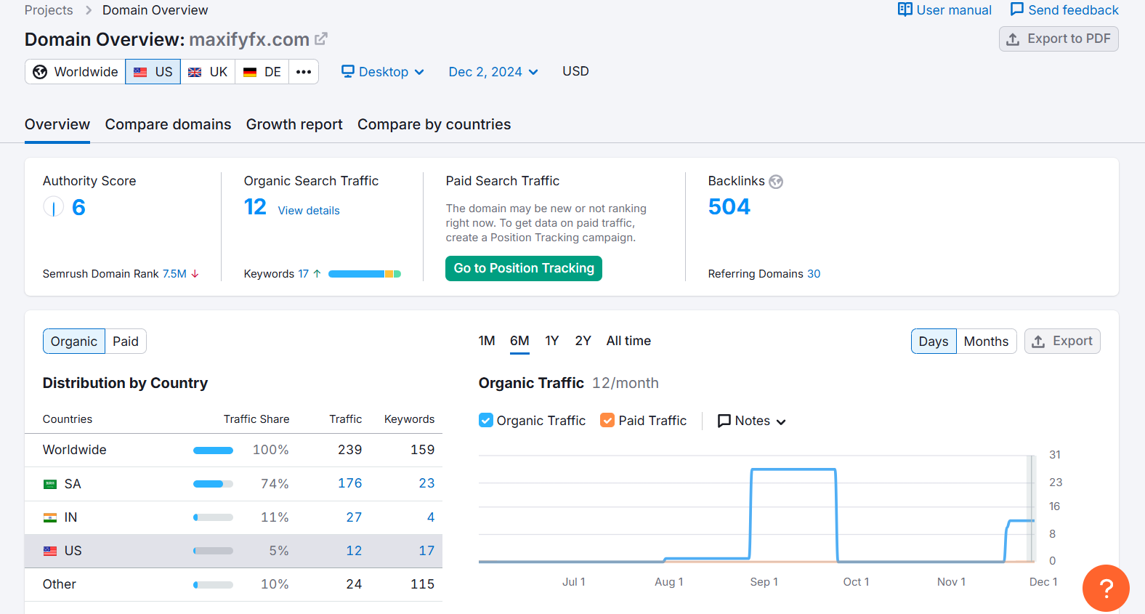Switch distribution to Organic
The image size is (1145, 614).
pyautogui.click(x=74, y=342)
